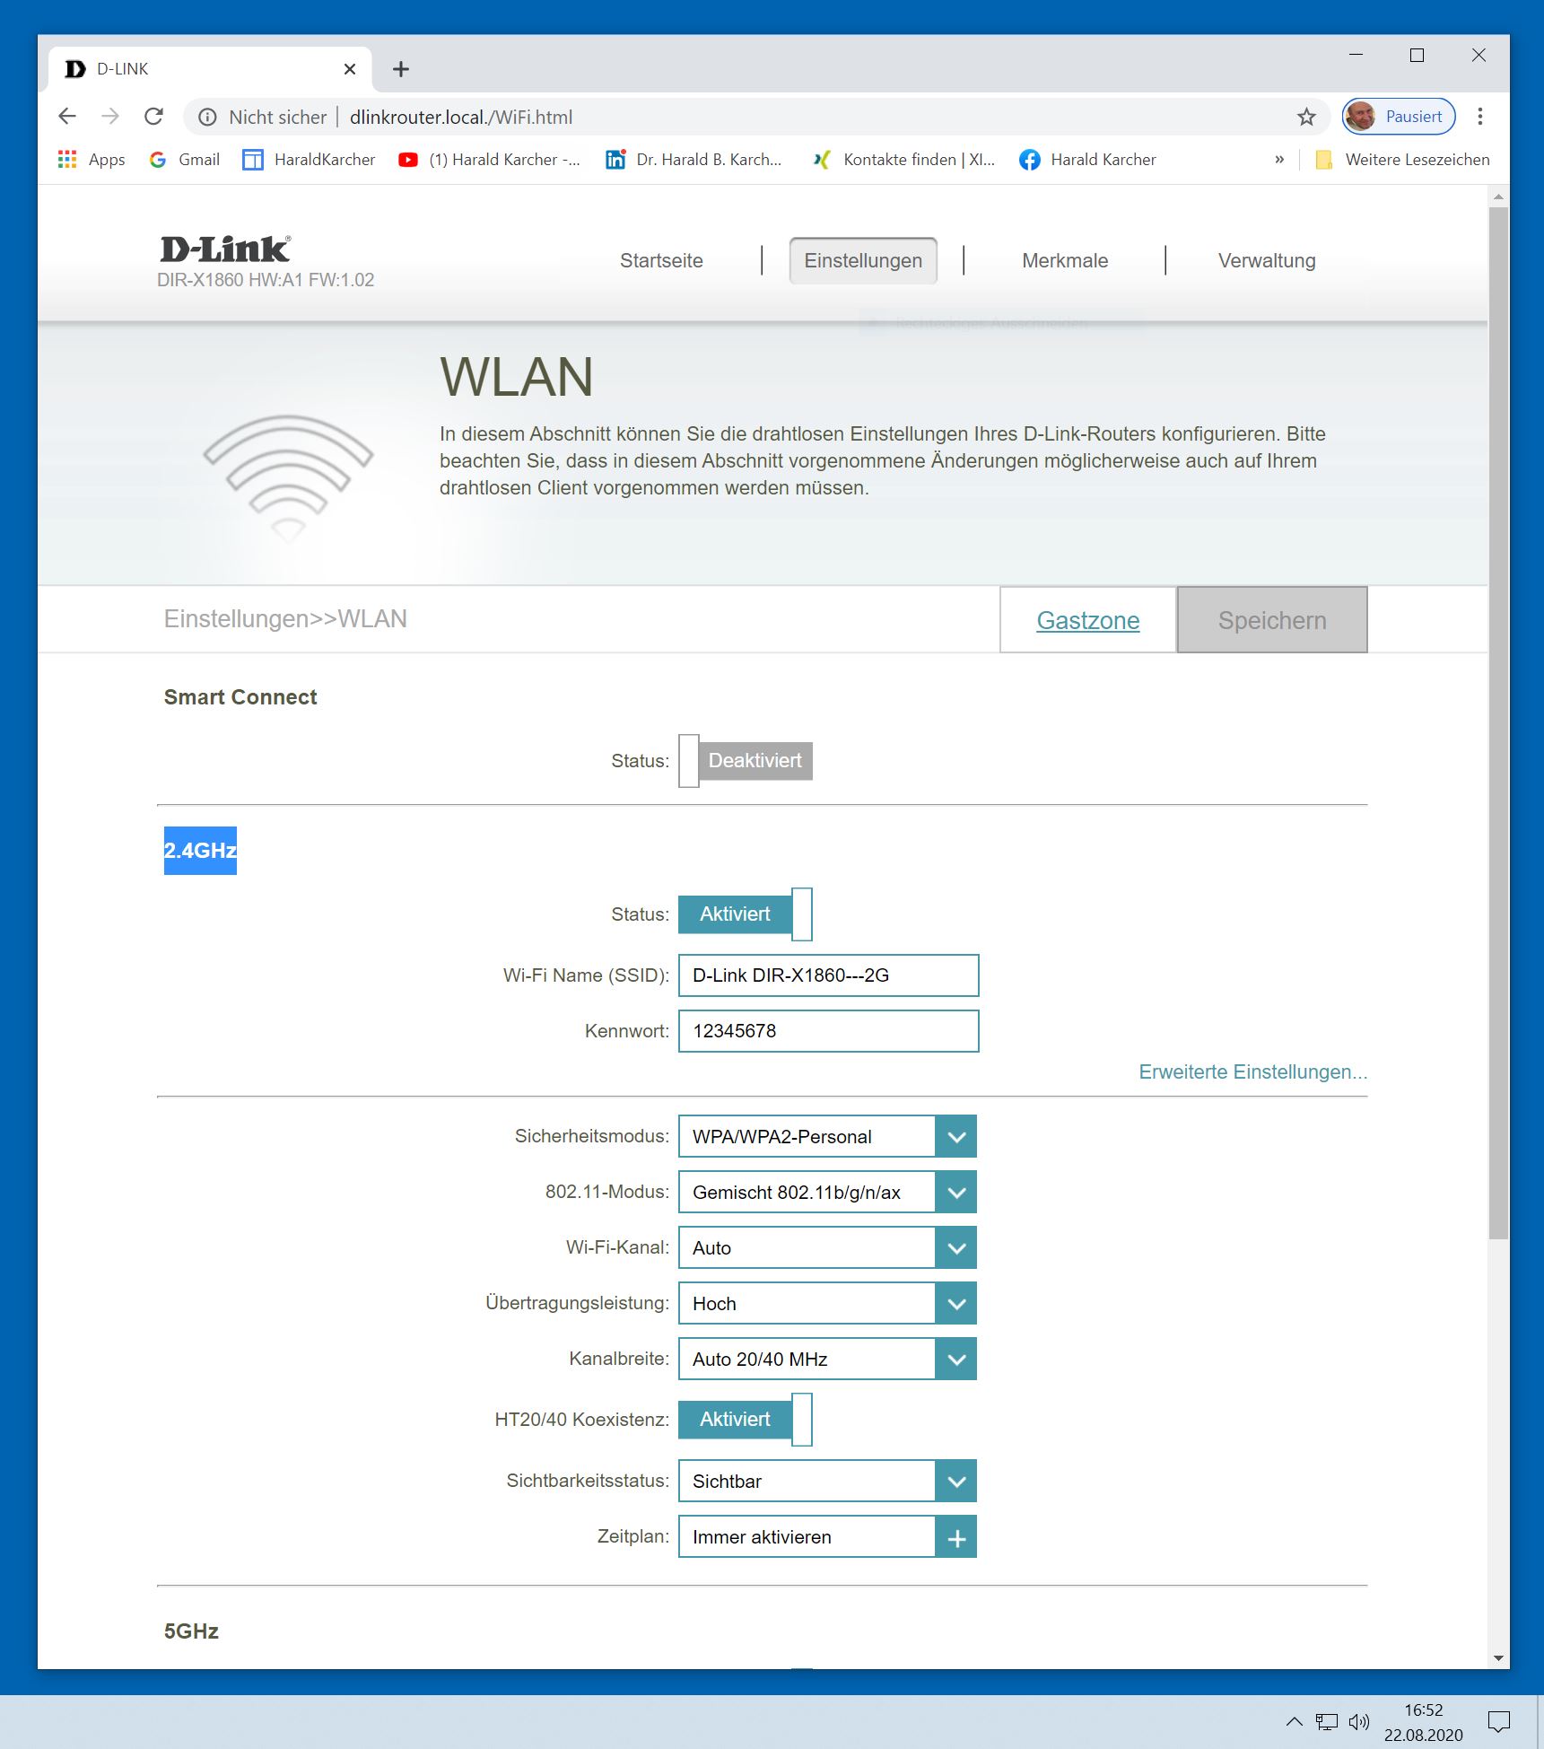Viewport: 1544px width, 1749px height.
Task: Click the Kennwort password field
Action: pos(828,1031)
